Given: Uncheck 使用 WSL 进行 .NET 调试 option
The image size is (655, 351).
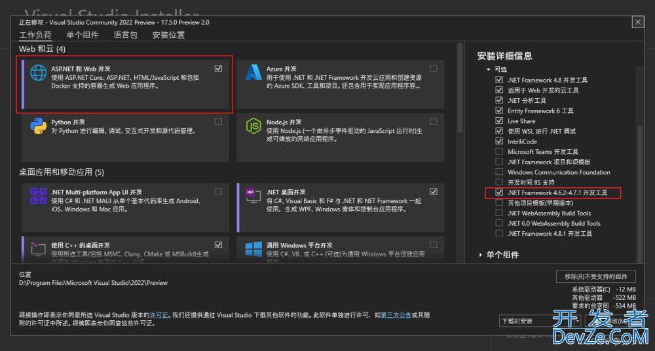Looking at the screenshot, I should (x=499, y=131).
